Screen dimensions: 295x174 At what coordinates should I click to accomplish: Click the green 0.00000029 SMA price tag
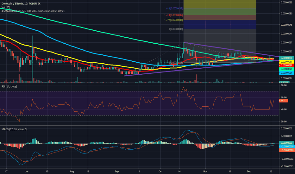pyautogui.click(x=286, y=69)
